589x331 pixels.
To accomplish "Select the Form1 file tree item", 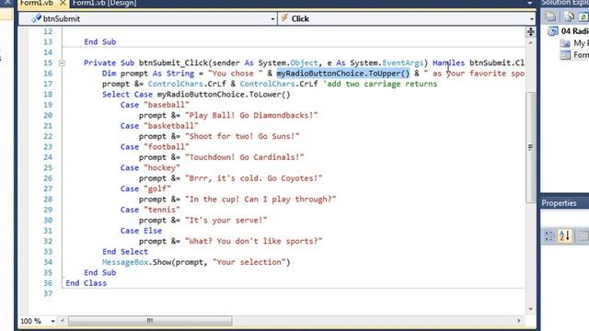I will [x=581, y=55].
